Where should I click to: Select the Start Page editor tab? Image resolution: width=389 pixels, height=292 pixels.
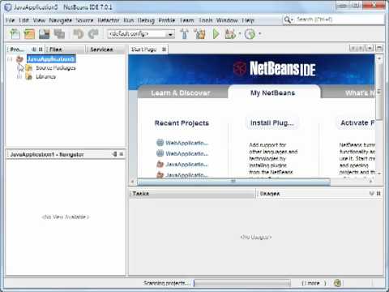coord(144,49)
